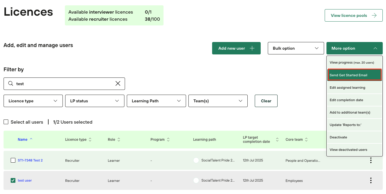Image resolution: width=386 pixels, height=194 pixels.
Task: Clear search text with the X icon
Action: 118,84
